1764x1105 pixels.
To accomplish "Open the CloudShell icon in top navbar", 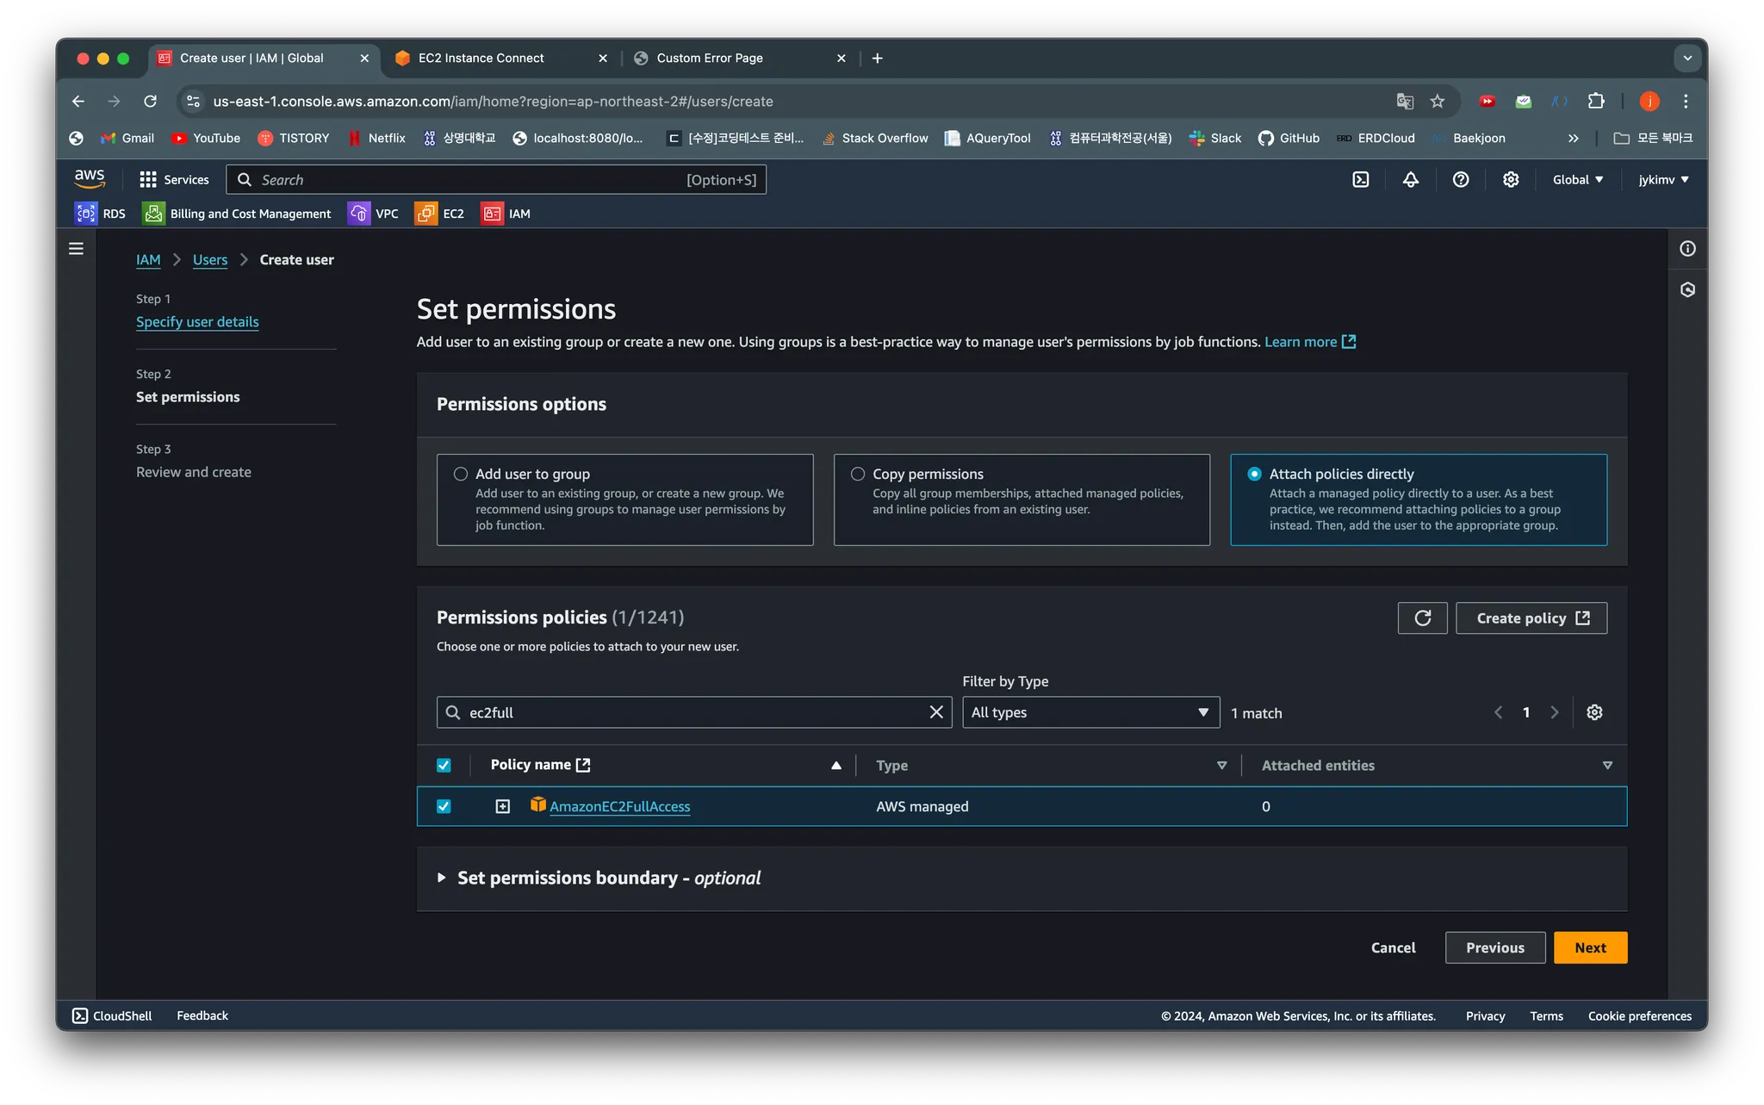I will pos(1360,179).
